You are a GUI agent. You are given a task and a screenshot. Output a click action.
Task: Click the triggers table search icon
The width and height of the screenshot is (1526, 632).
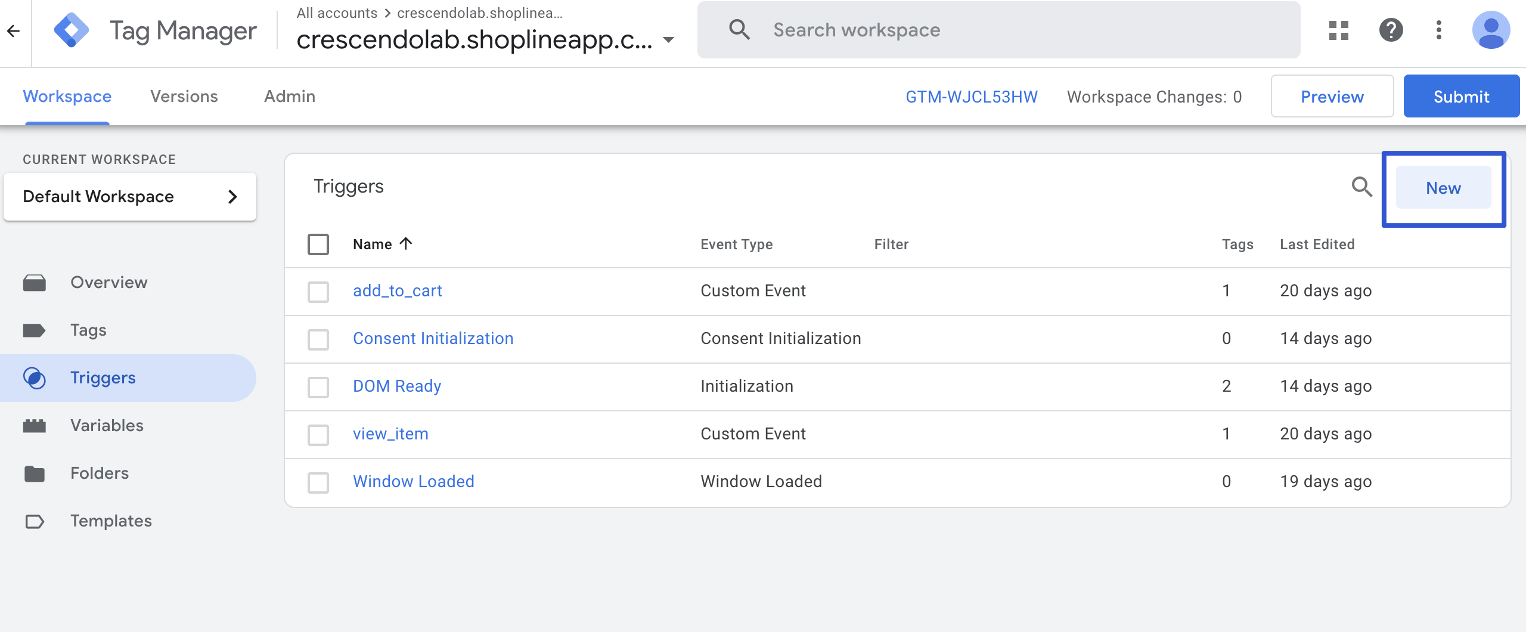point(1361,187)
